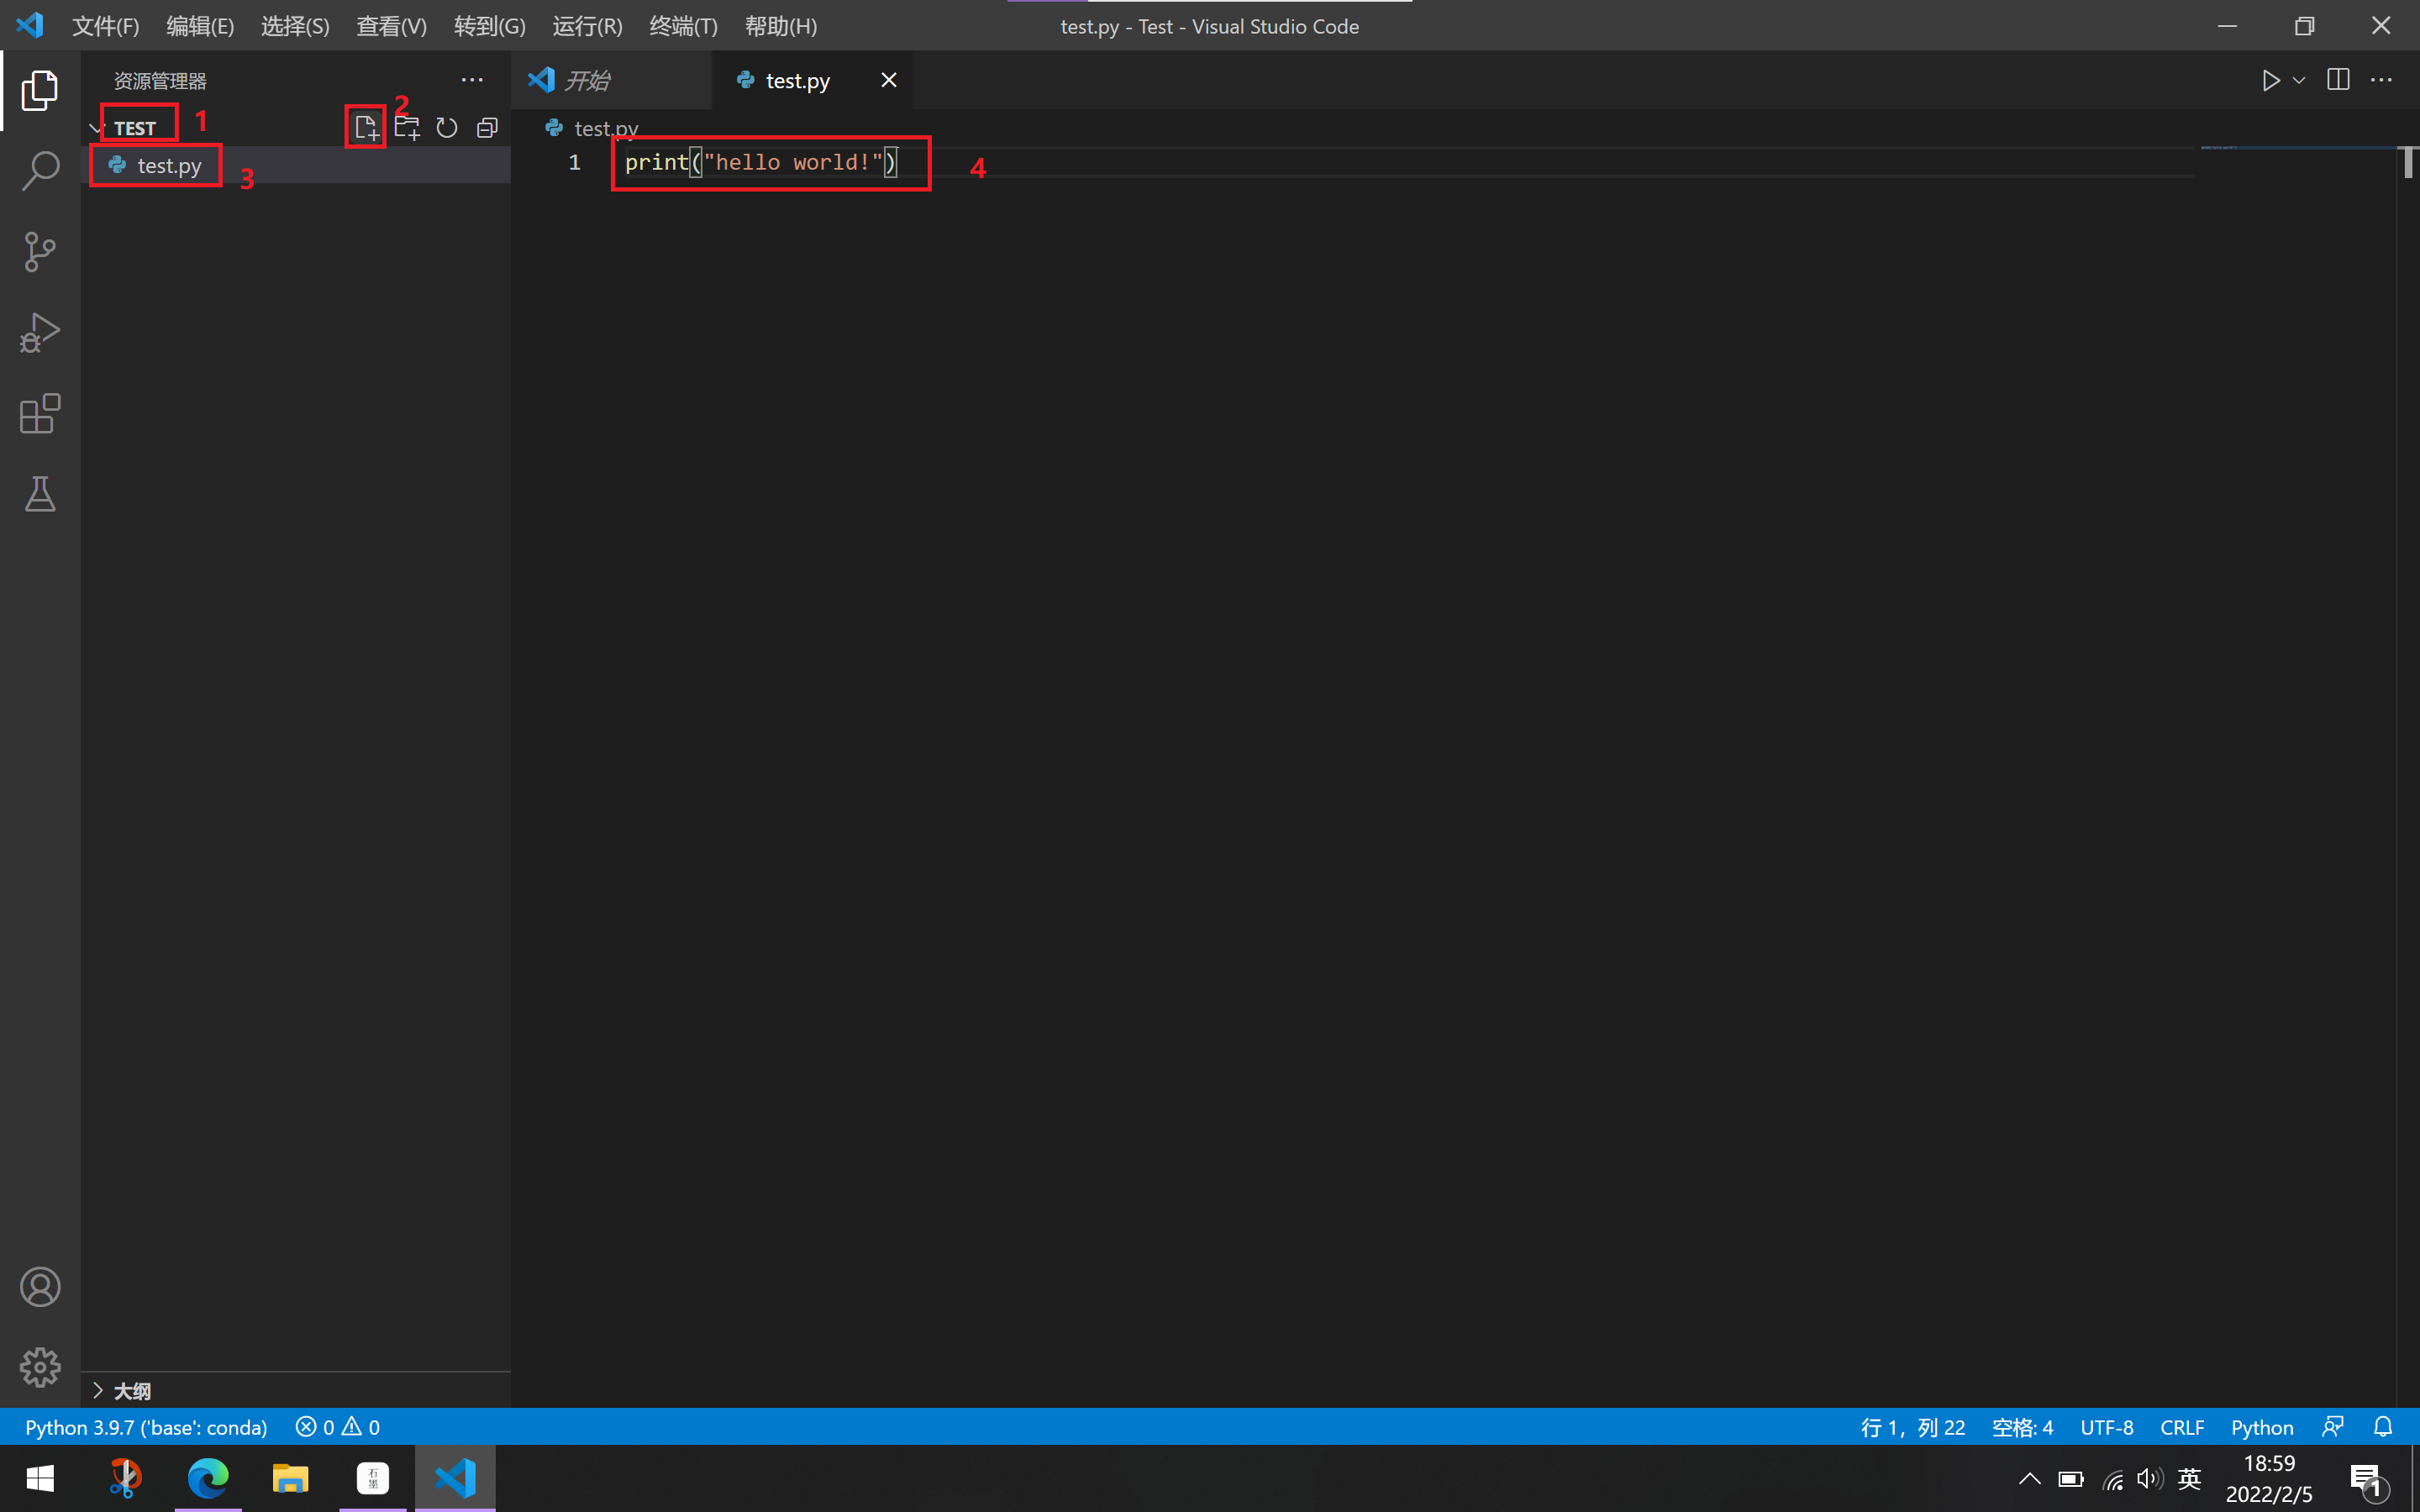
Task: Open the Testing flask view
Action: [x=40, y=495]
